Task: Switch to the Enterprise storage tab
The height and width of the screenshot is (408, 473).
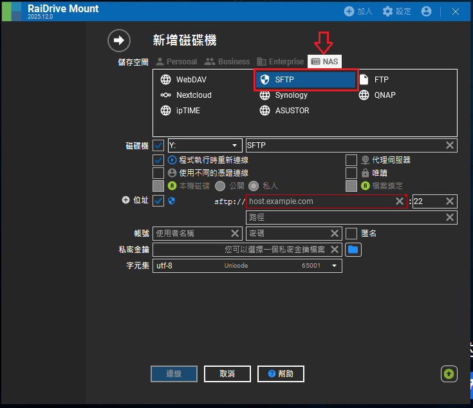Action: (x=281, y=62)
